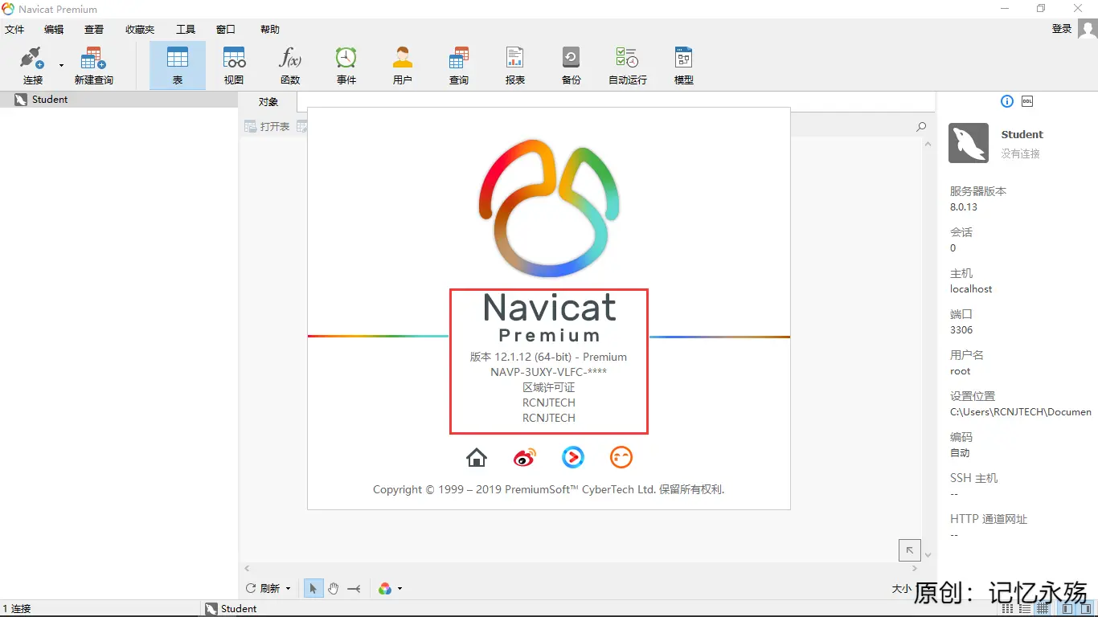1098x617 pixels.
Task: Click the 打开表 button
Action: click(267, 126)
